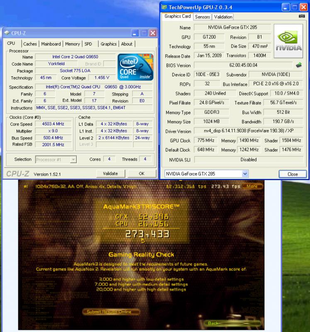Click the Core Speed value 4503.4 MHz
The height and width of the screenshot is (332, 310).
[53, 124]
